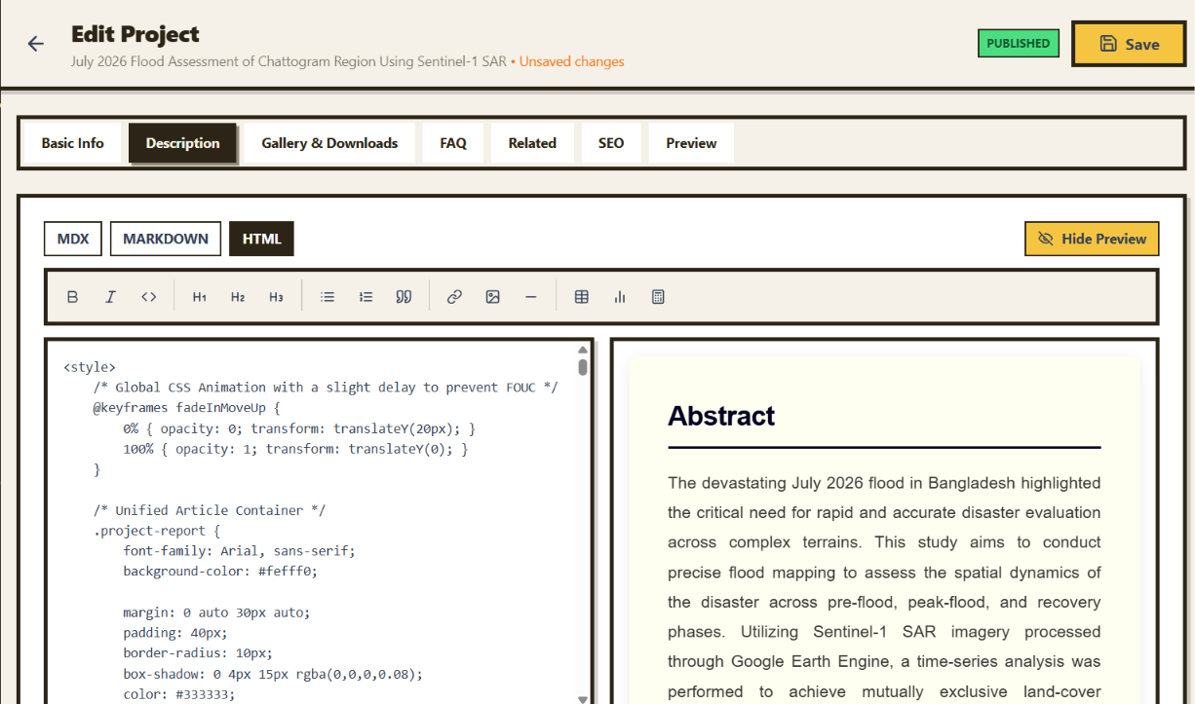This screenshot has width=1195, height=704.
Task: Insert Heading 3 via H3 icon
Action: click(x=276, y=297)
